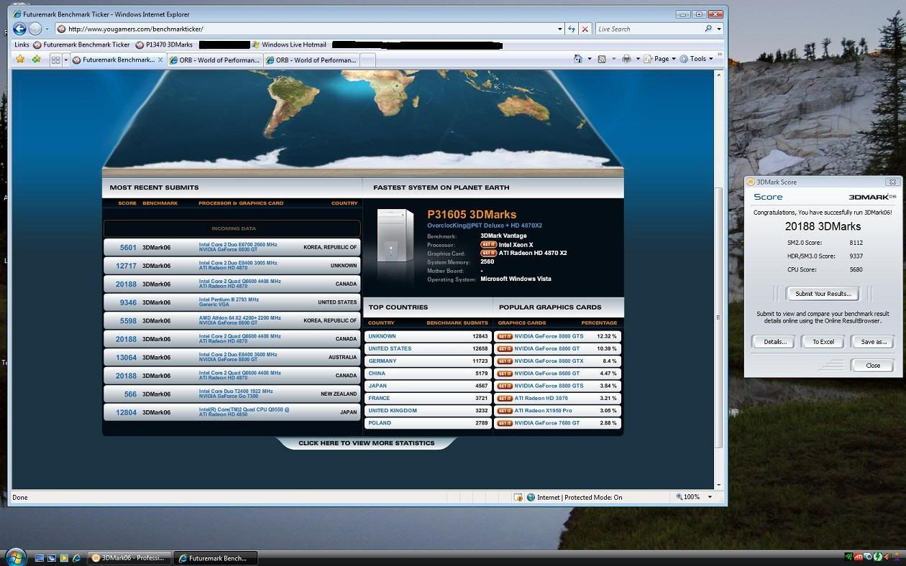Click the 12717 3DMark06 Core 2 Duo E8400 row
906x566 pixels.
pos(232,266)
